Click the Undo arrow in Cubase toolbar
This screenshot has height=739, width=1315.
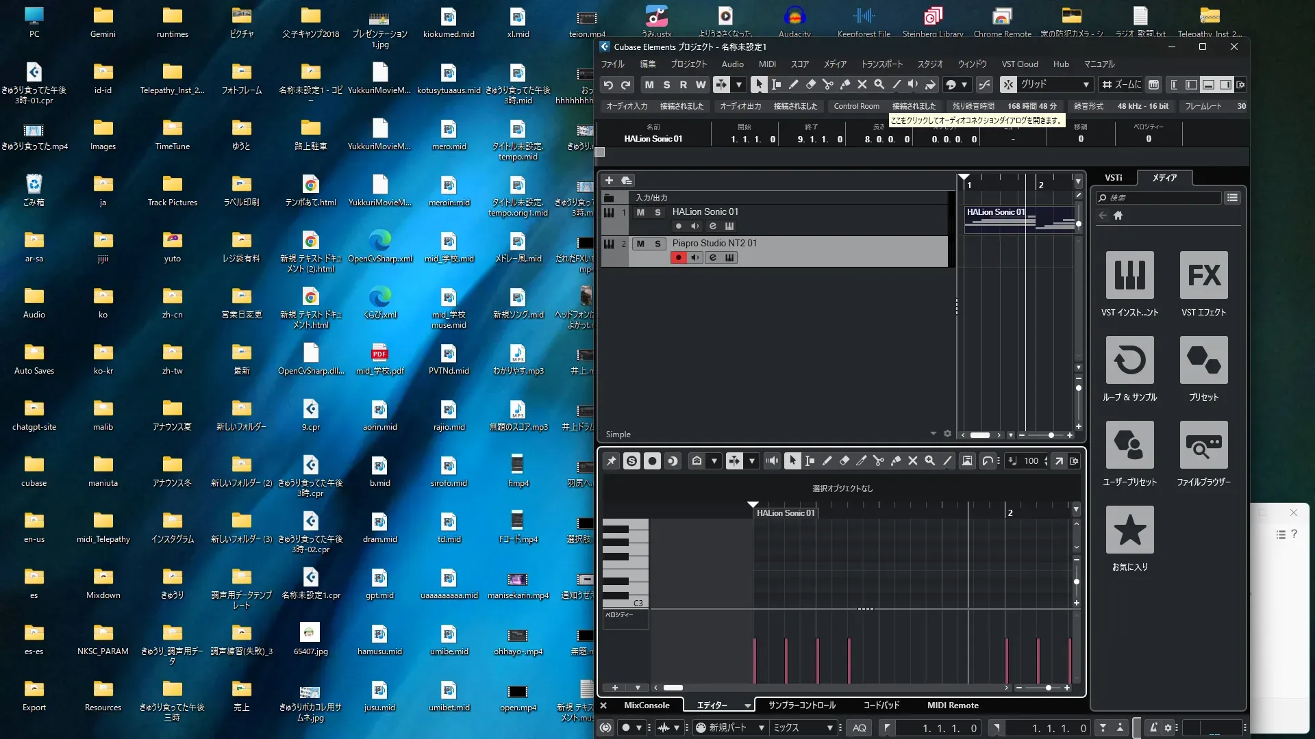pos(608,85)
